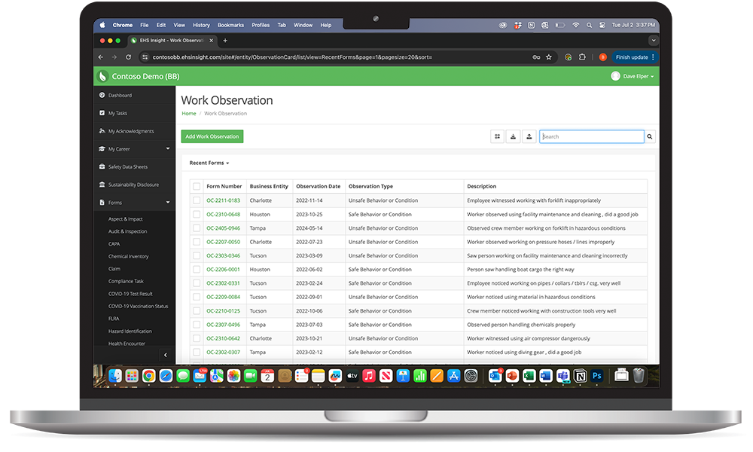Open Chemical Inventory under Forms
Image resolution: width=753 pixels, height=452 pixels.
pyautogui.click(x=128, y=256)
